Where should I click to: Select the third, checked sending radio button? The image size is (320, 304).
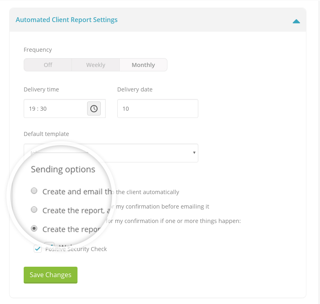[35, 229]
